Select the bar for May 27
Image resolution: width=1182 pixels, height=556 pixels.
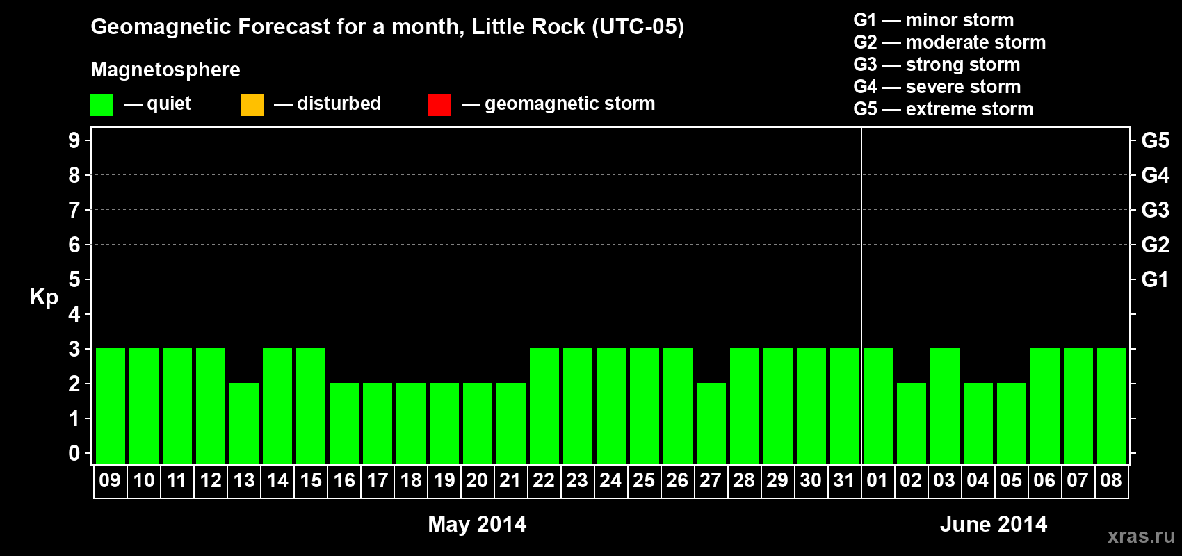pyautogui.click(x=711, y=423)
